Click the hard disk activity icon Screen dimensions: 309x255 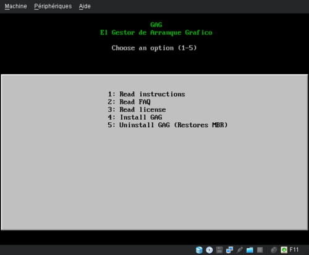click(x=199, y=250)
